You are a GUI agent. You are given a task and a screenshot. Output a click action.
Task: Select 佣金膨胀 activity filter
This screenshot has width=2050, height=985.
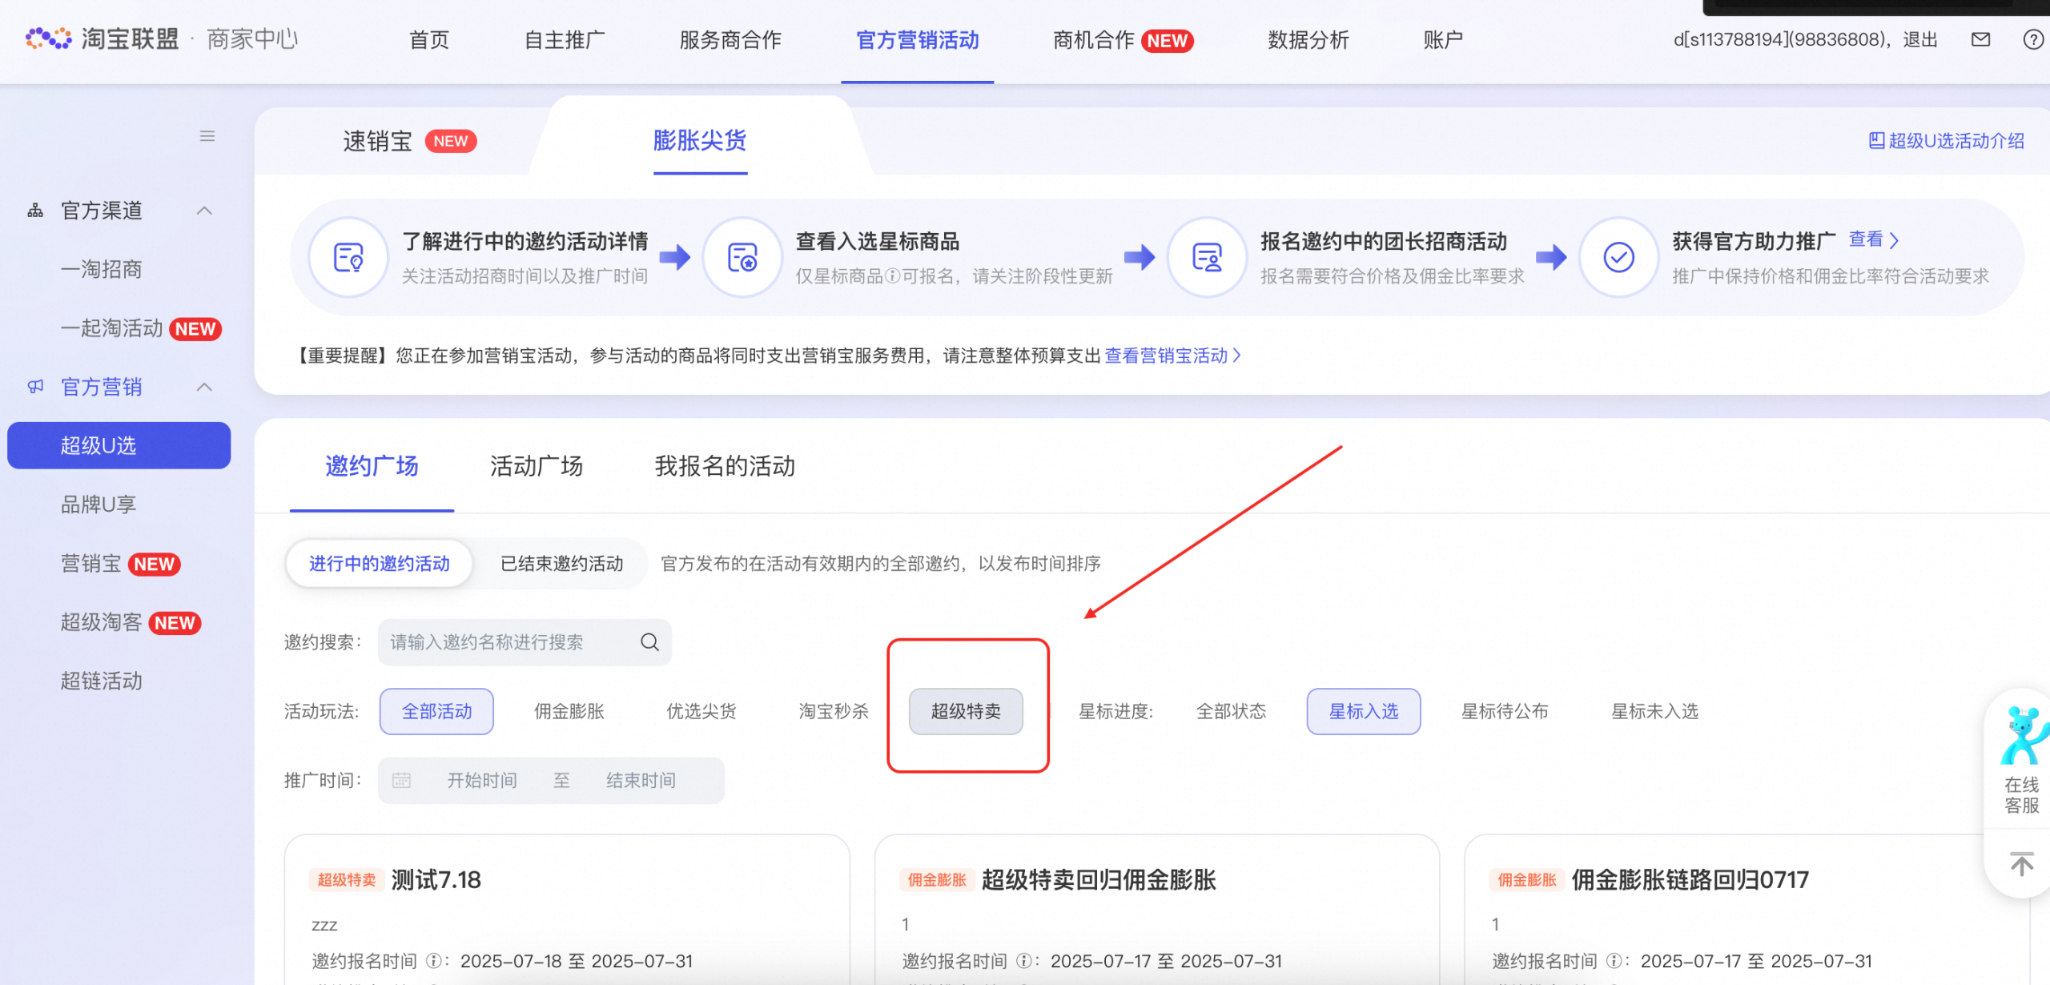point(569,711)
